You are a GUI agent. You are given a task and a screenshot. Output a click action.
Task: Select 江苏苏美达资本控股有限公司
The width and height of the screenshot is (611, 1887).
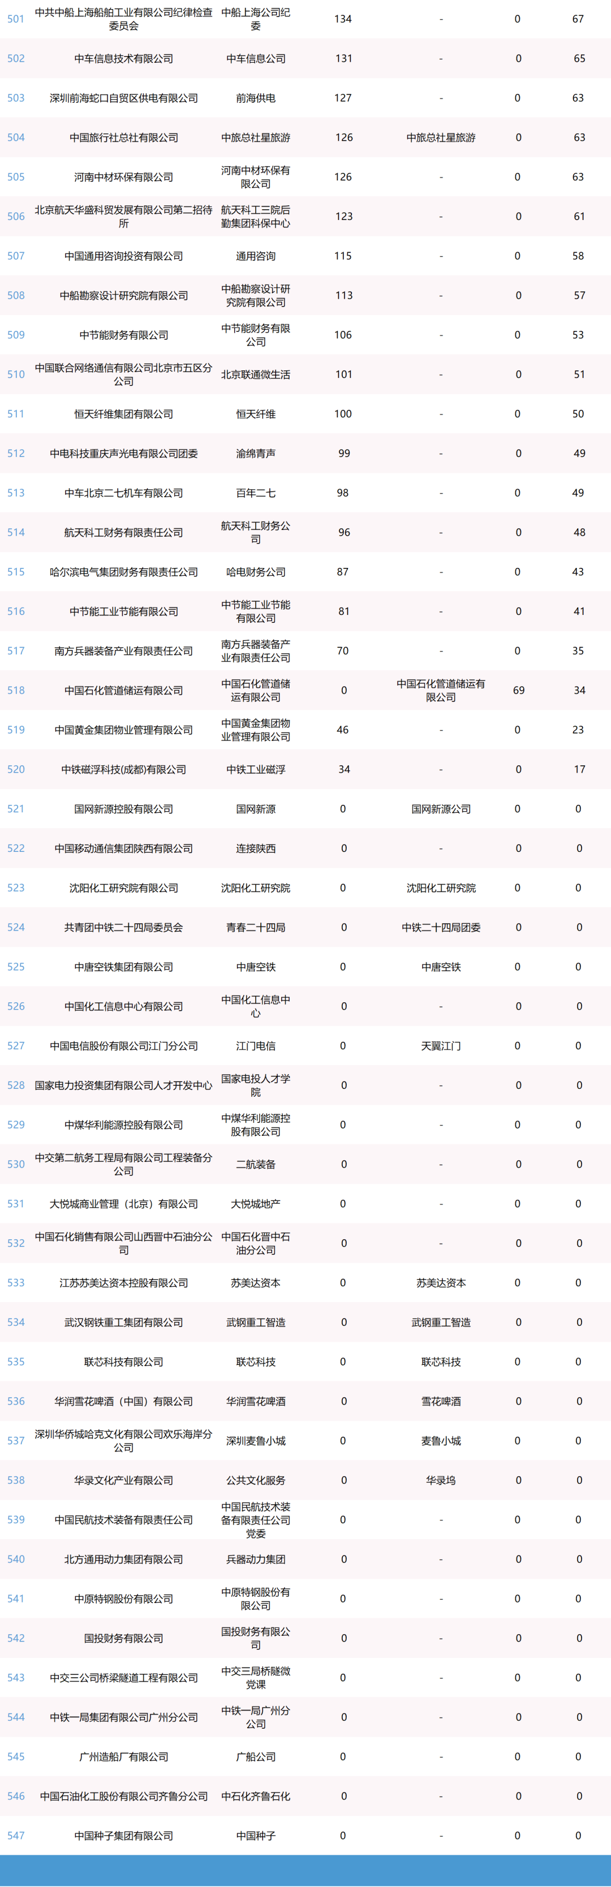pyautogui.click(x=124, y=1283)
